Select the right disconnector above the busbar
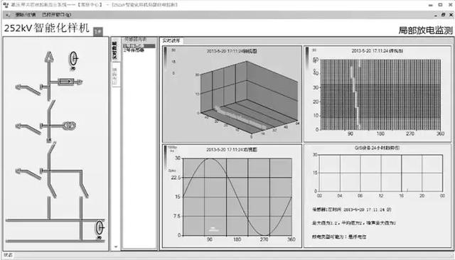The height and width of the screenshot is (260, 455). [85, 190]
